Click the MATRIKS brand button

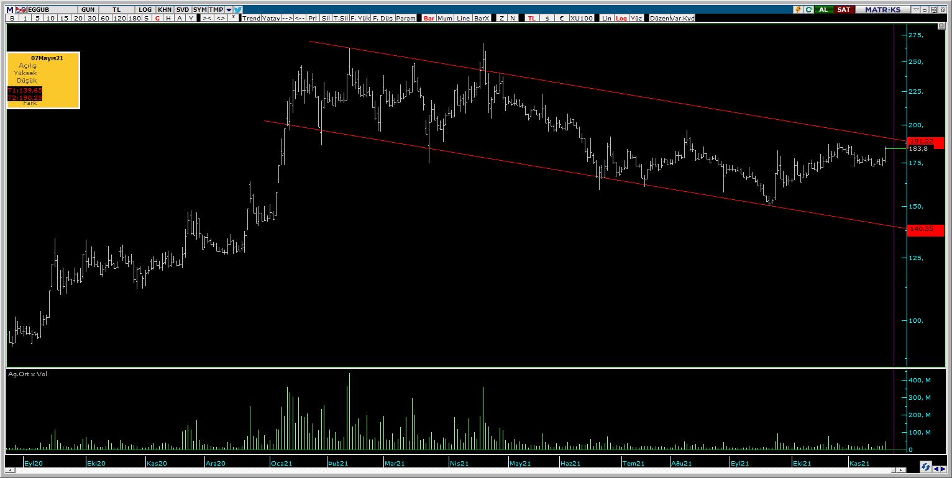click(x=883, y=10)
